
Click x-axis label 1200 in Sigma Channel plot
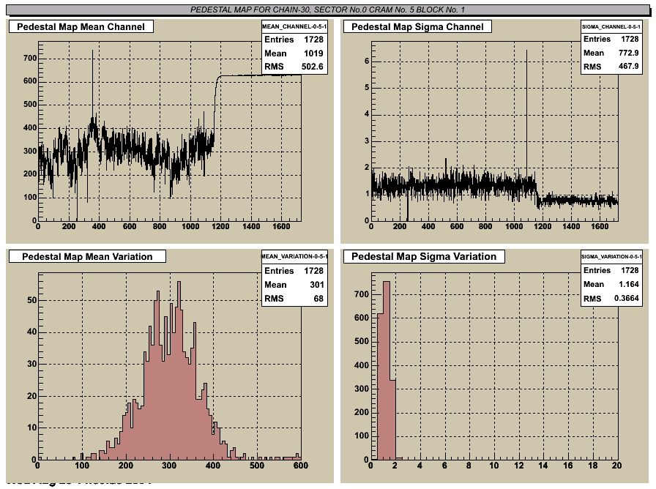(543, 226)
